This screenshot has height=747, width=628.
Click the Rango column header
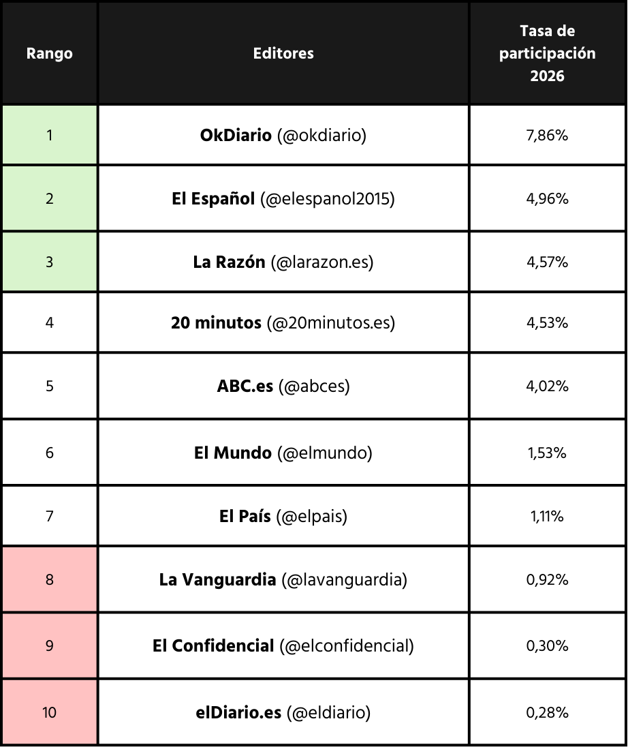(50, 53)
